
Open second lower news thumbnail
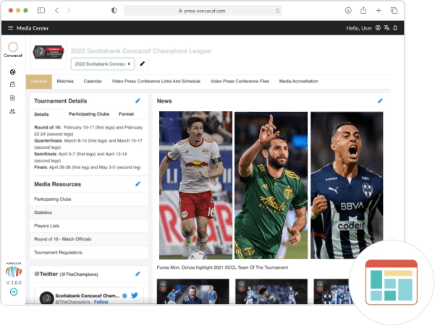point(271,291)
